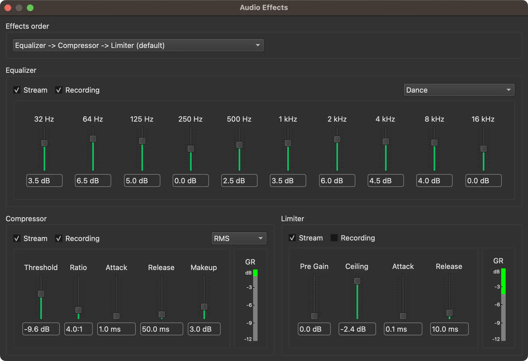
Task: Open the RMS compressor mode dropdown
Action: (x=239, y=238)
